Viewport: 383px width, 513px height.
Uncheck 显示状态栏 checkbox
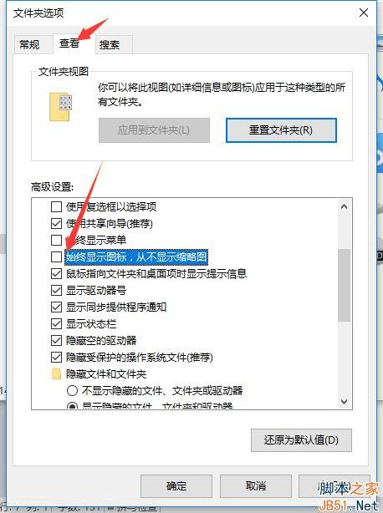(x=56, y=324)
